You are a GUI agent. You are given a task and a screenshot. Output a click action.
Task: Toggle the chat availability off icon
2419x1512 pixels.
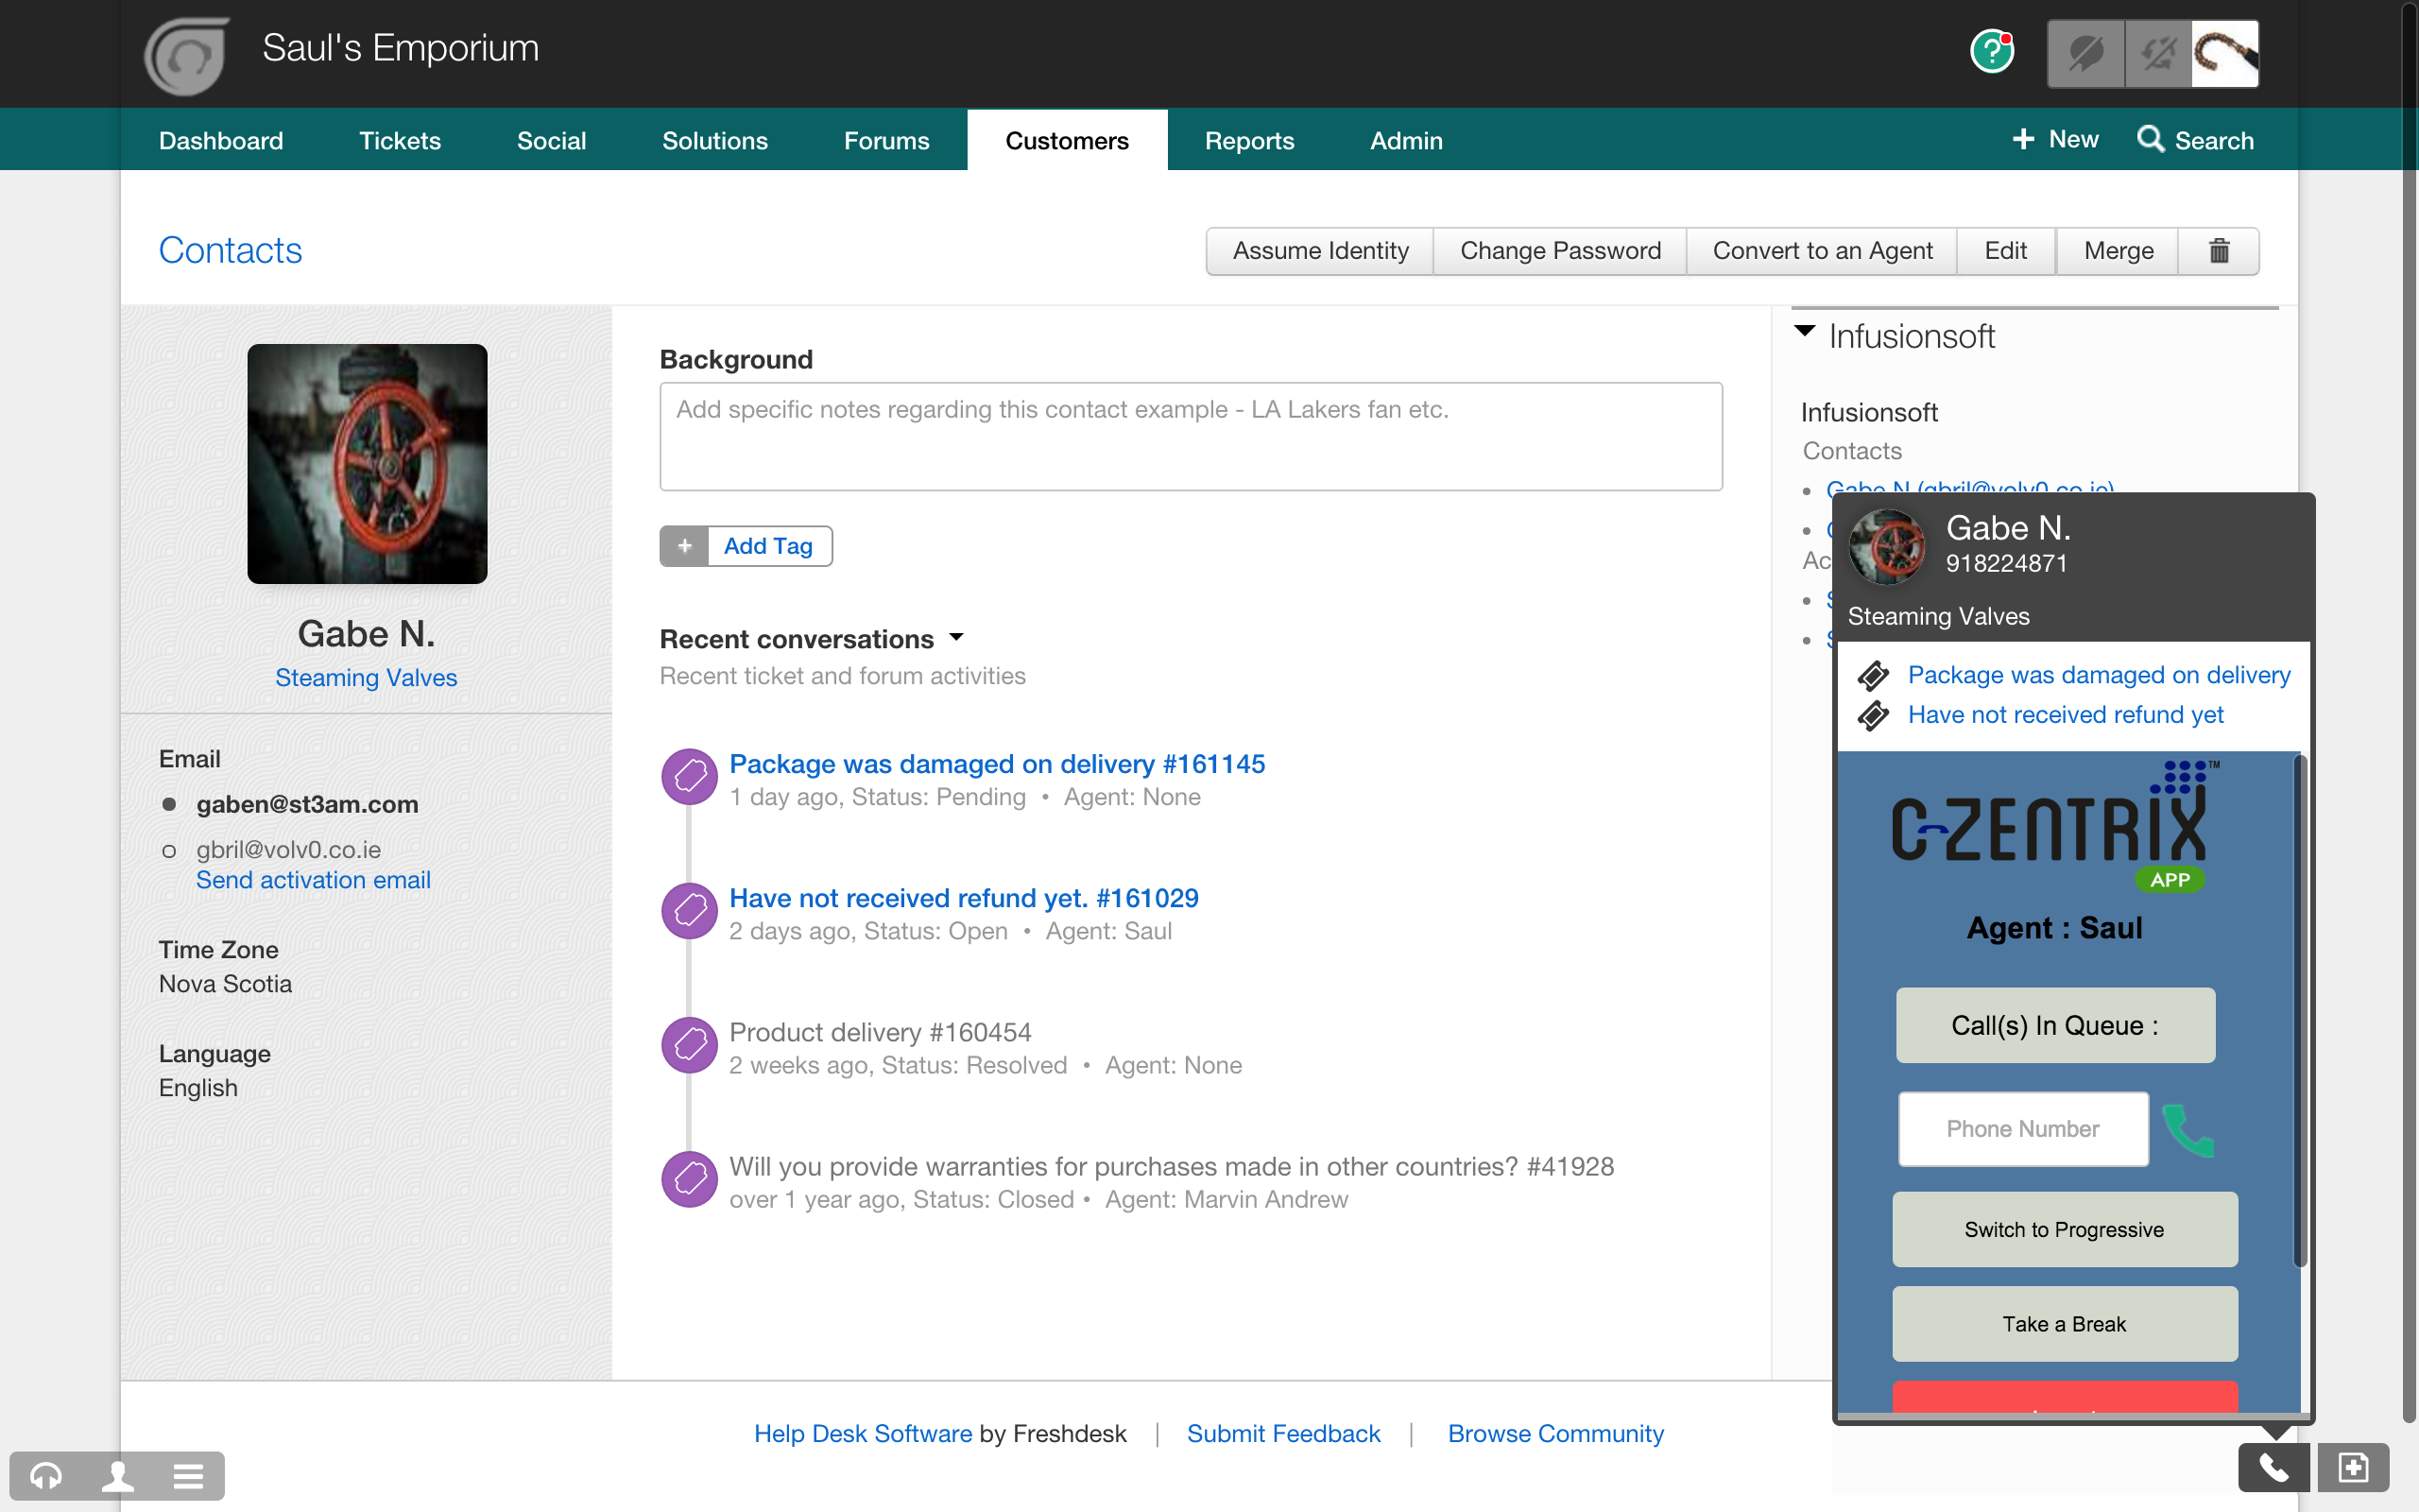point(2085,53)
